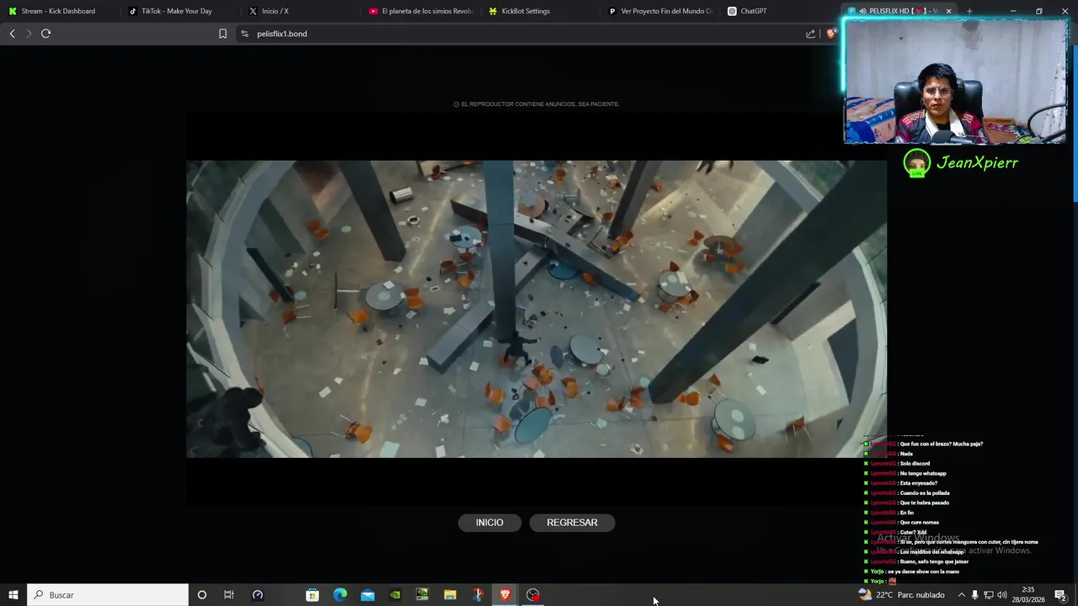Click the JeanXpierr avatar with LIVE badge
The width and height of the screenshot is (1078, 606).
click(x=916, y=162)
